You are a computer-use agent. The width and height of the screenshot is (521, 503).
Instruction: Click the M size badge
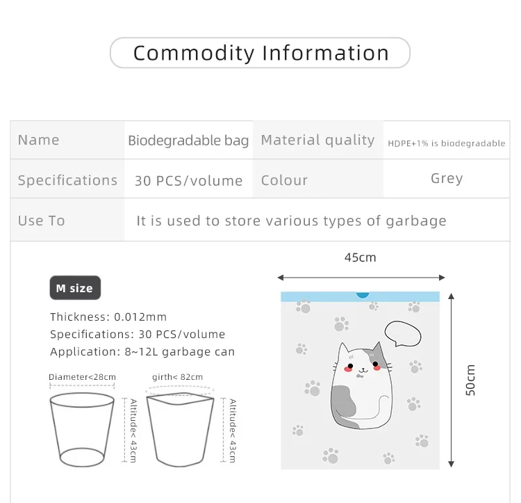point(74,288)
